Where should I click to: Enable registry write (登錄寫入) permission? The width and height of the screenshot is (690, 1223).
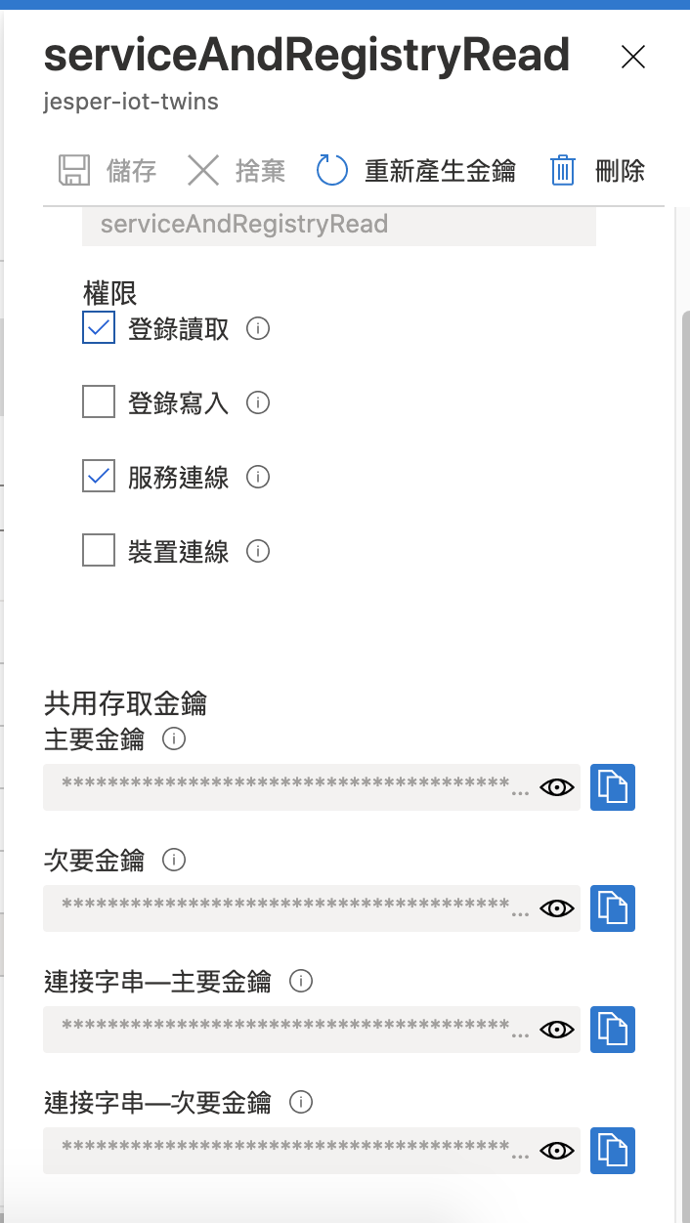coord(99,401)
